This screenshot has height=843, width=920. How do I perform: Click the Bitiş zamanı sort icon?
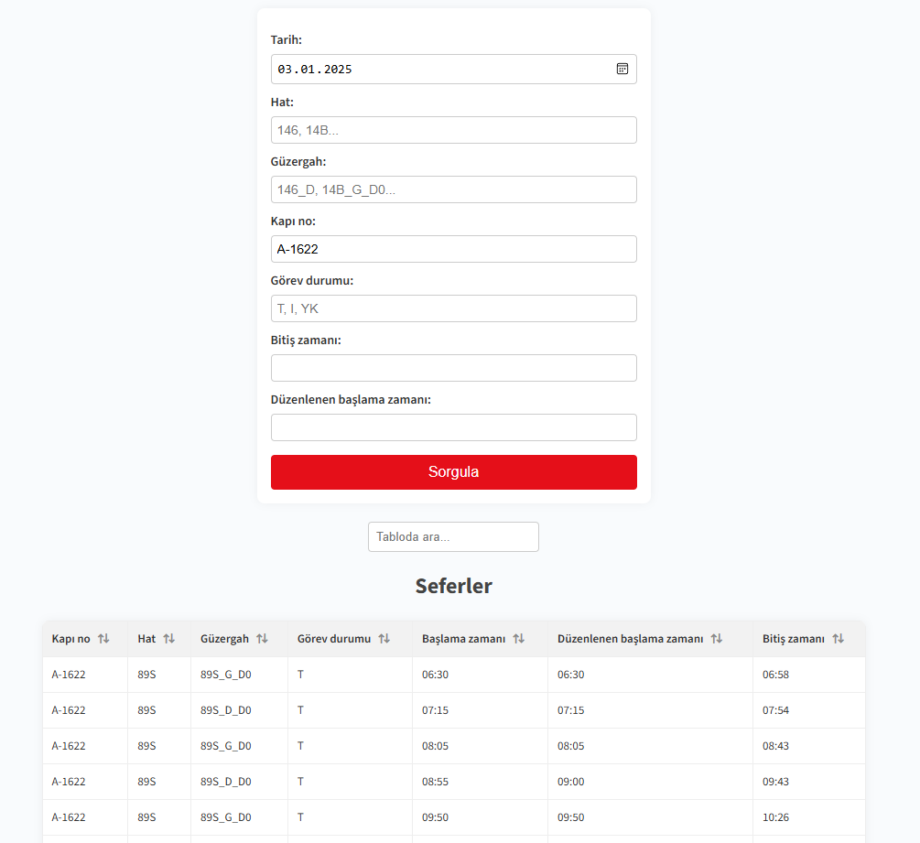point(838,639)
